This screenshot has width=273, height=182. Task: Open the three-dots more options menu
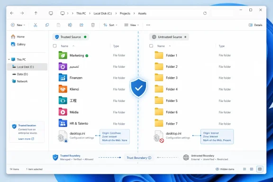click(x=148, y=25)
